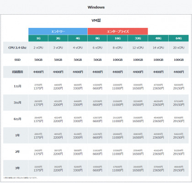192x183 pixels.
Task: Select the 1G memory column header
Action: 38,38
